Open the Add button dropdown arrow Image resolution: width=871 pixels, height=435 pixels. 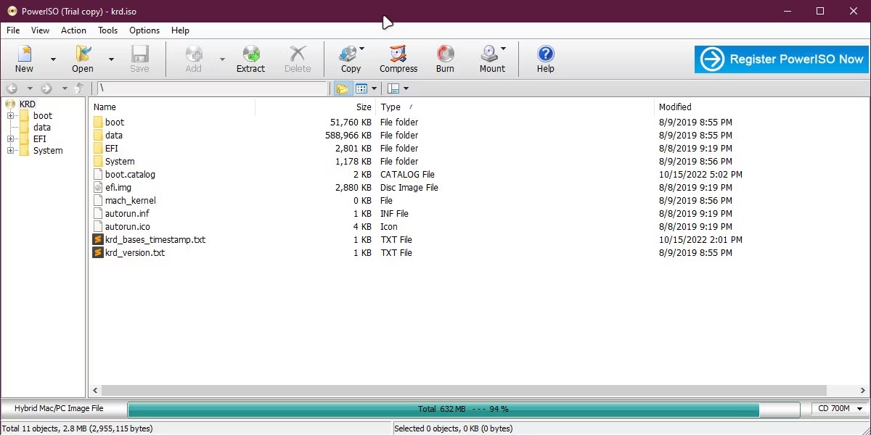tap(222, 59)
